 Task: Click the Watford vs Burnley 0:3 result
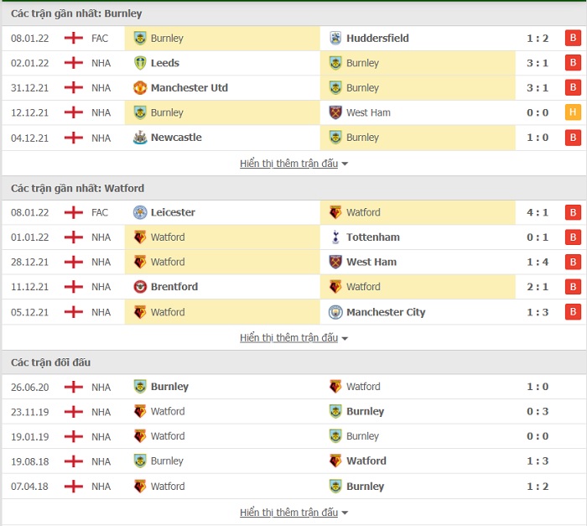point(538,411)
